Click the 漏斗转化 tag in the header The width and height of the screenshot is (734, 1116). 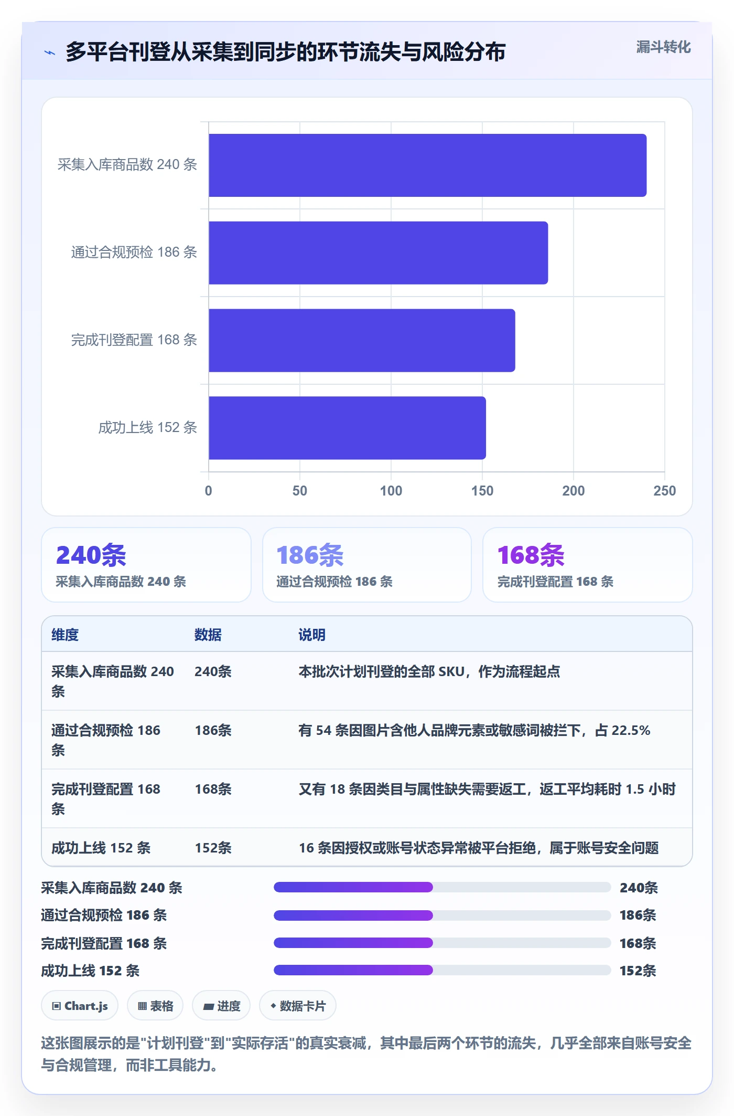coord(663,47)
